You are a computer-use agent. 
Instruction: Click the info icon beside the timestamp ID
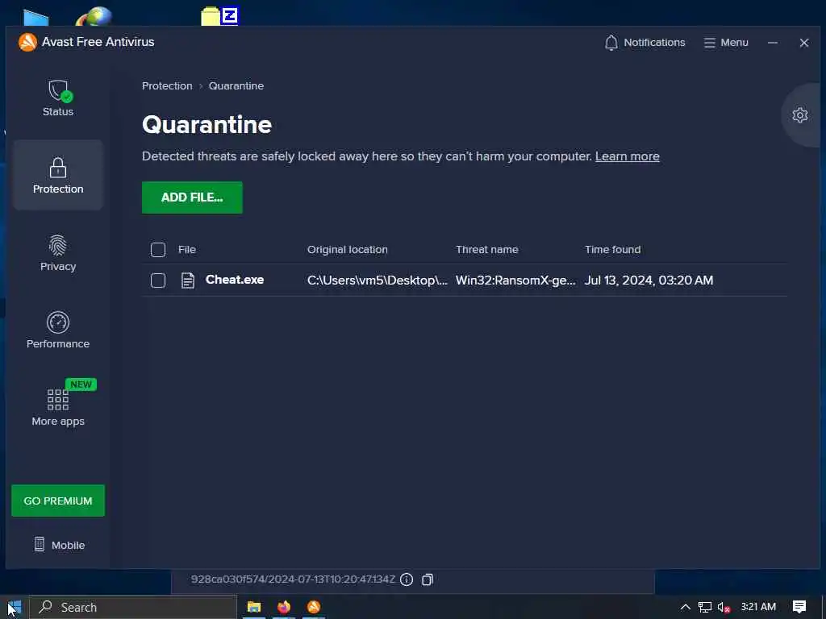[x=407, y=580]
